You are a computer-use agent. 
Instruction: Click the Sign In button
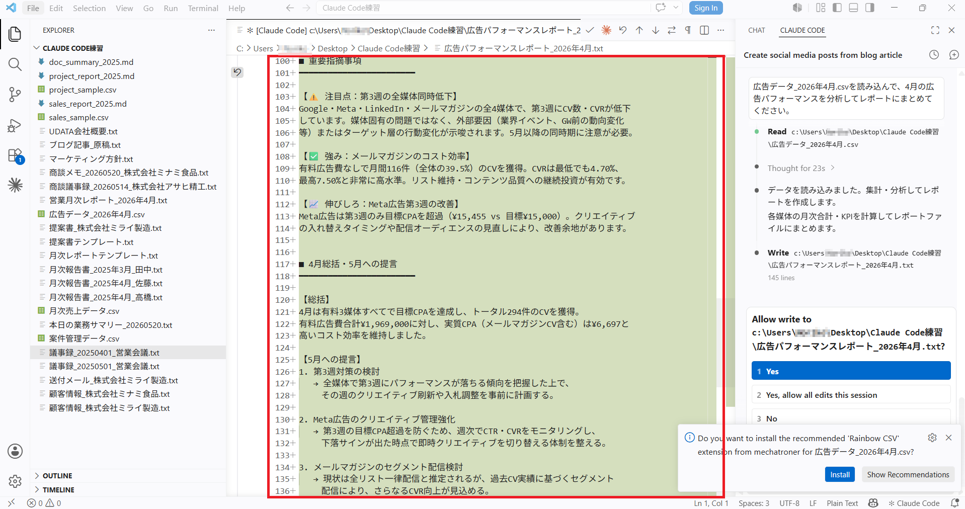click(706, 8)
